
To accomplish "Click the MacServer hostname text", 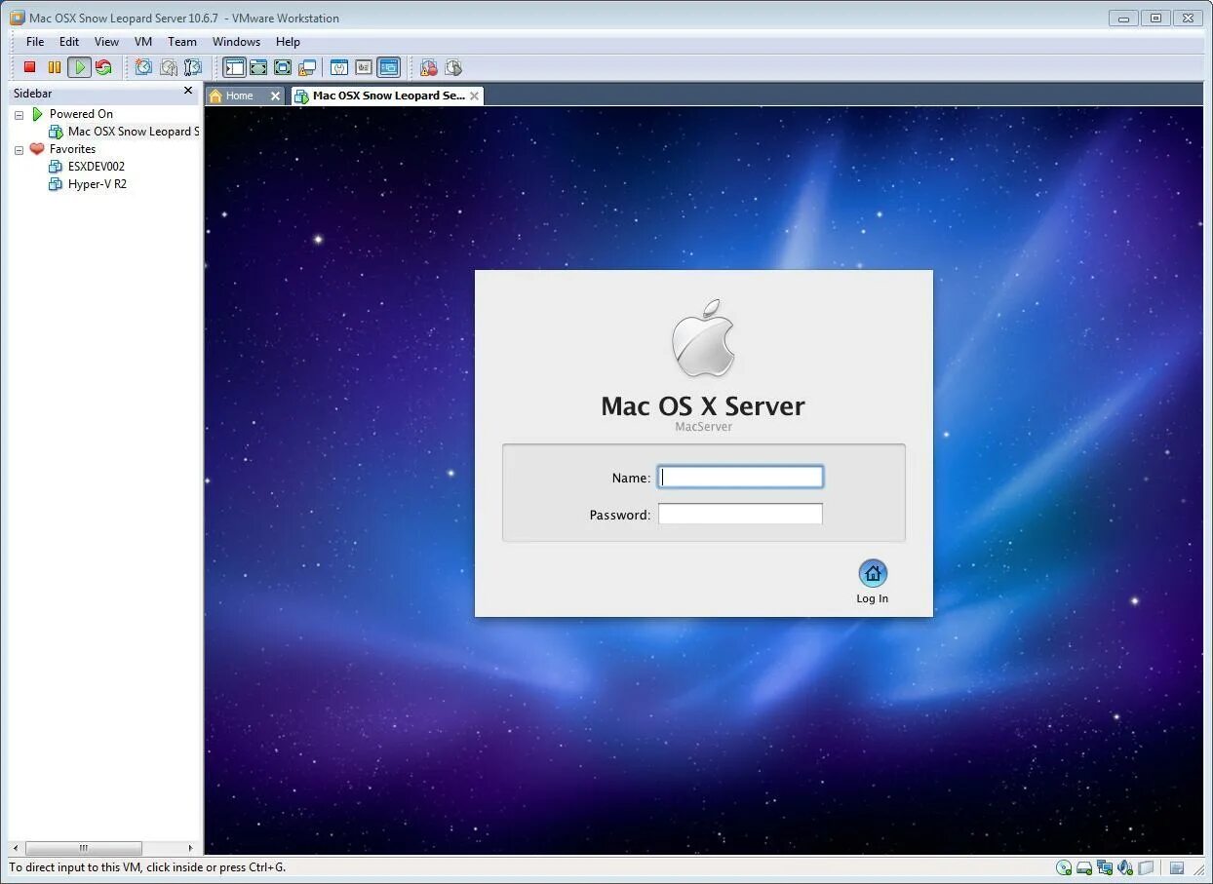I will [703, 427].
